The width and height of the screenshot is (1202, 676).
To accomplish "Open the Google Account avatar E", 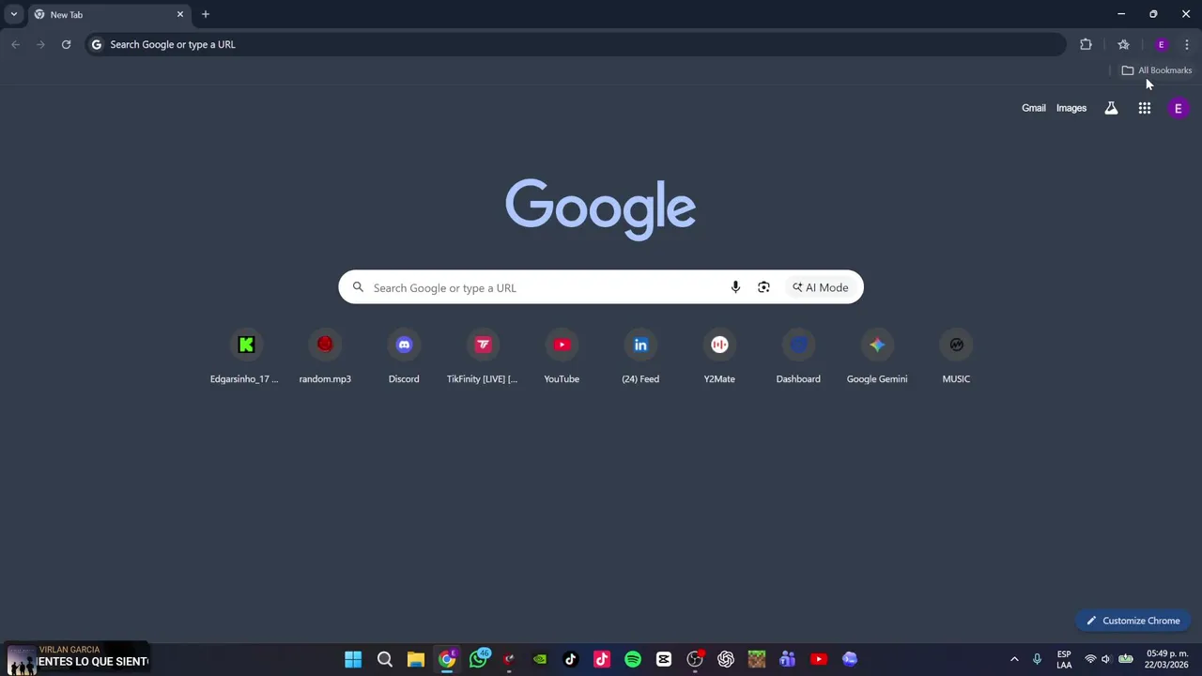I will [x=1178, y=108].
